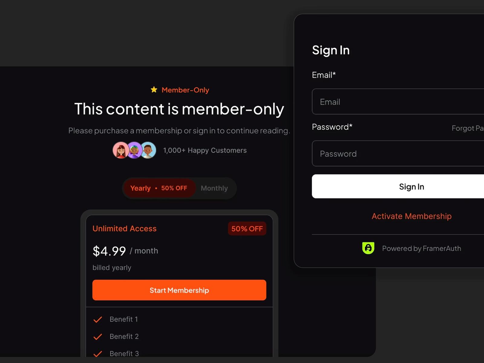
Task: Click the checkmark beside Benefit 3
Action: point(97,353)
